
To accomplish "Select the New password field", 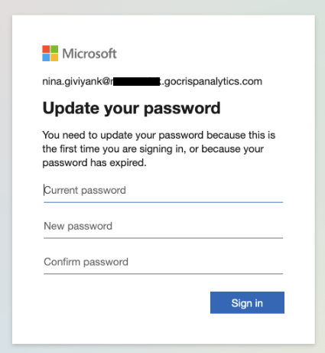I will click(163, 226).
